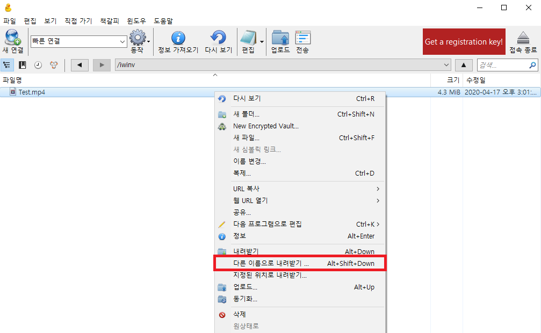This screenshot has width=541, height=333.
Task: Click the Cyberduck app icon in title bar
Action: (8, 8)
